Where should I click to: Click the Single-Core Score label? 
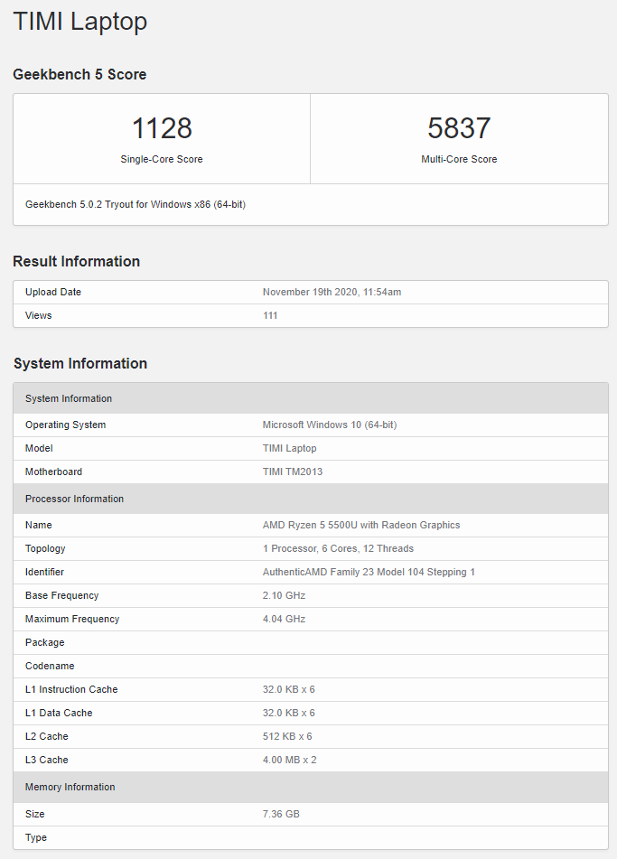pos(162,159)
